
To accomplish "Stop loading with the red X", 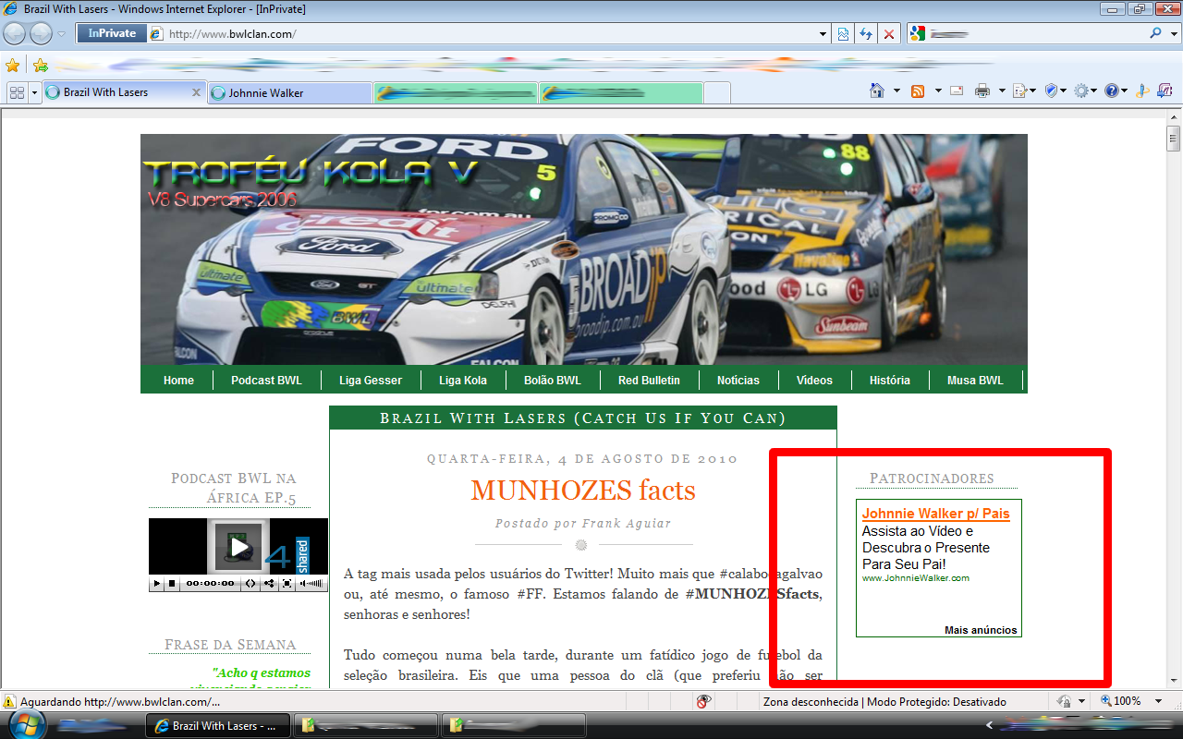I will point(889,34).
